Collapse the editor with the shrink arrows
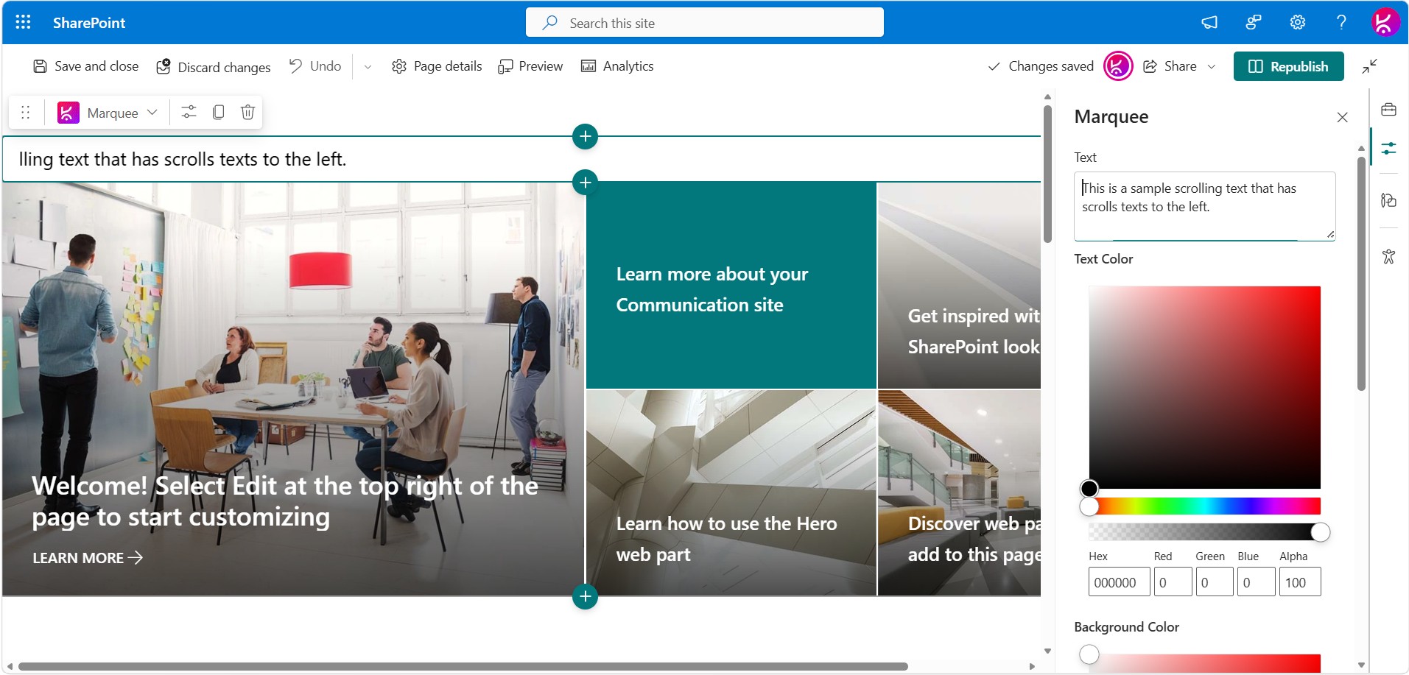This screenshot has height=675, width=1409. tap(1369, 66)
